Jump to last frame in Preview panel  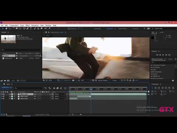point(169,55)
